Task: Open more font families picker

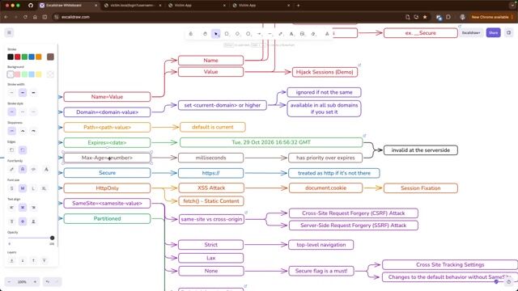Action: pyautogui.click(x=46, y=169)
